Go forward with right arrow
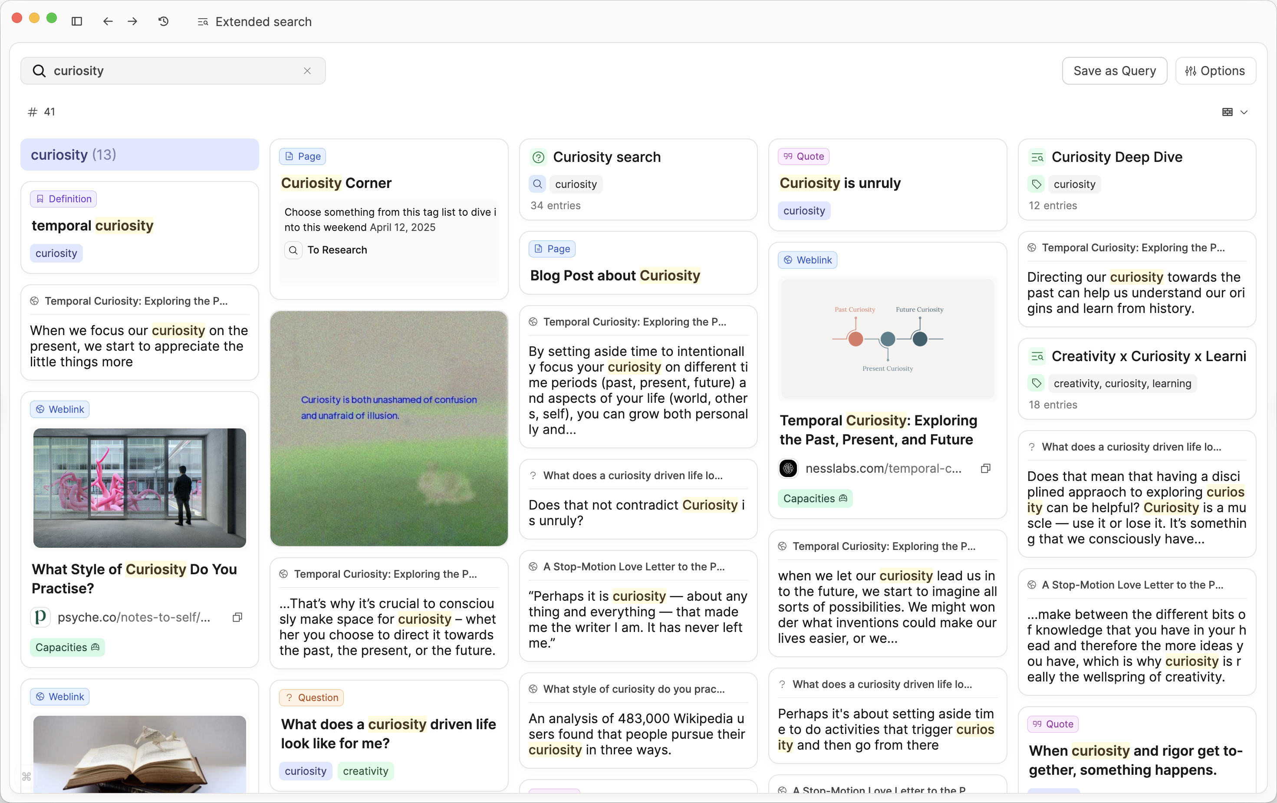 (x=132, y=21)
